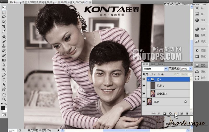Image resolution: width=209 pixels, height=132 pixels.
Task: Select the Clone Stamp tool
Action: tap(4, 46)
